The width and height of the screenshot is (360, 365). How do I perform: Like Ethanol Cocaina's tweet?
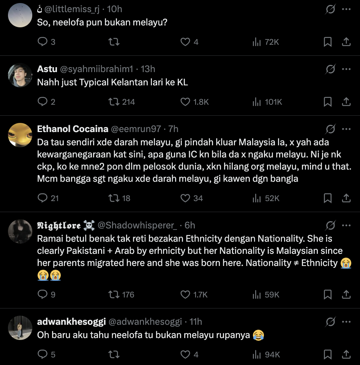pos(185,198)
